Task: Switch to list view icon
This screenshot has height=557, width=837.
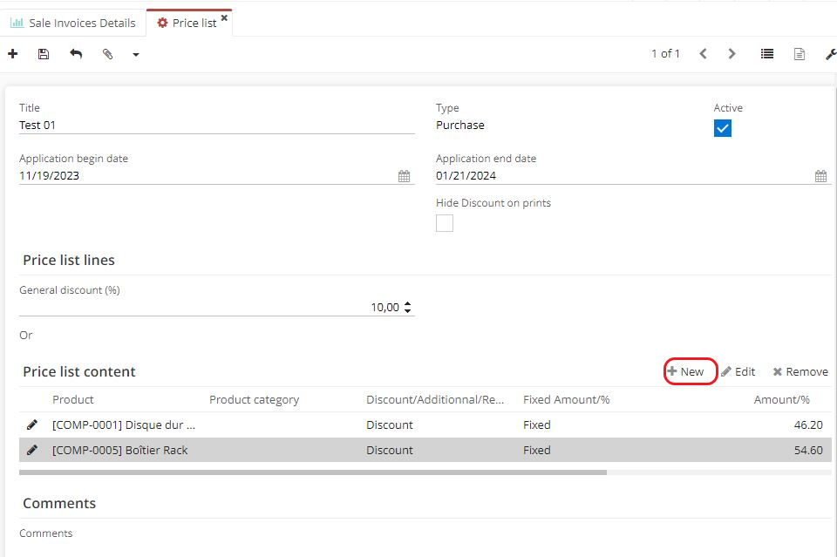Action: pyautogui.click(x=767, y=54)
